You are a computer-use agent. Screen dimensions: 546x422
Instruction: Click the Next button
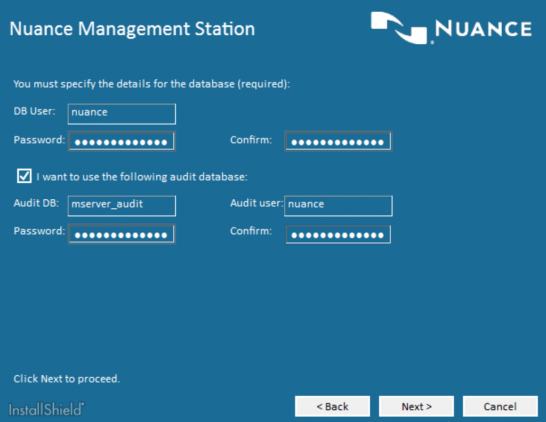[x=416, y=406]
